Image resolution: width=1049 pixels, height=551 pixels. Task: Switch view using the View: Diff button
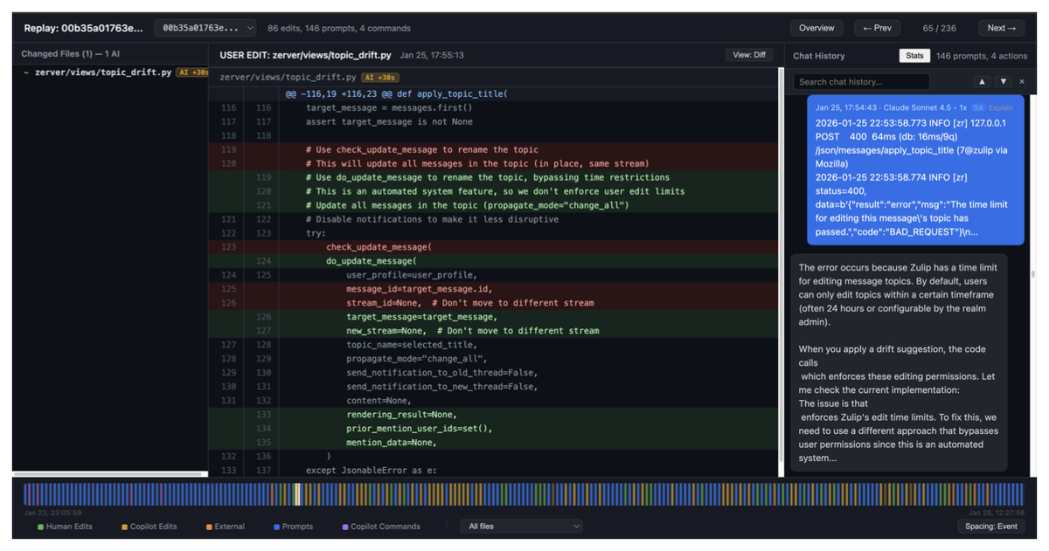(x=749, y=55)
